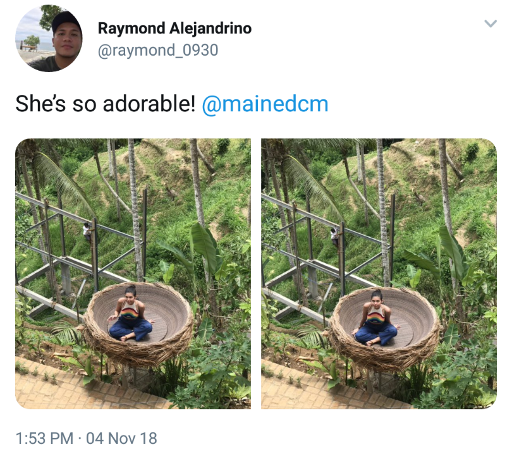View the right tweet photo
Viewport: 512px width, 459px height.
tap(379, 273)
